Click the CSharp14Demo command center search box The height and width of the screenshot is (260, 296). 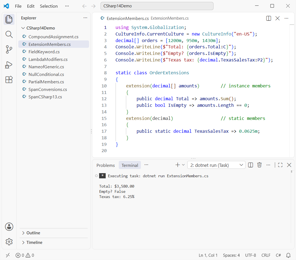click(x=157, y=6)
